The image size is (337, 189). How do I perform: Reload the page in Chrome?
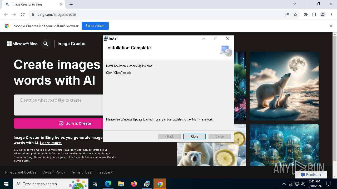coord(23,15)
